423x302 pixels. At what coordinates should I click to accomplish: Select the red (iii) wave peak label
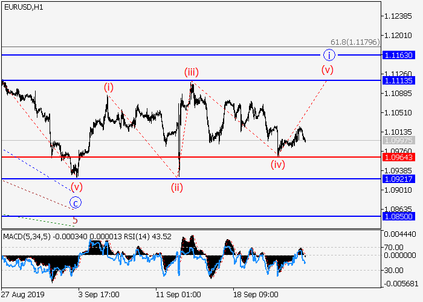pos(192,72)
